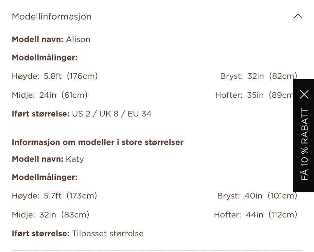Click Katy's Iført størrelse label

click(41, 234)
